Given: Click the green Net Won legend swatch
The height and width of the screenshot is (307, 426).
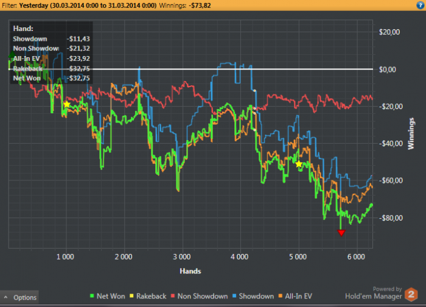Looking at the screenshot, I should coord(92,296).
